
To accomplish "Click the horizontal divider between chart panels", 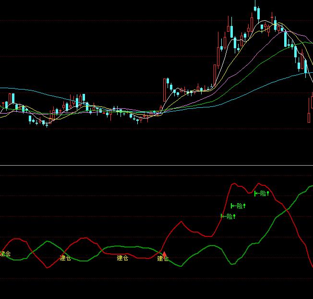I will (156, 166).
